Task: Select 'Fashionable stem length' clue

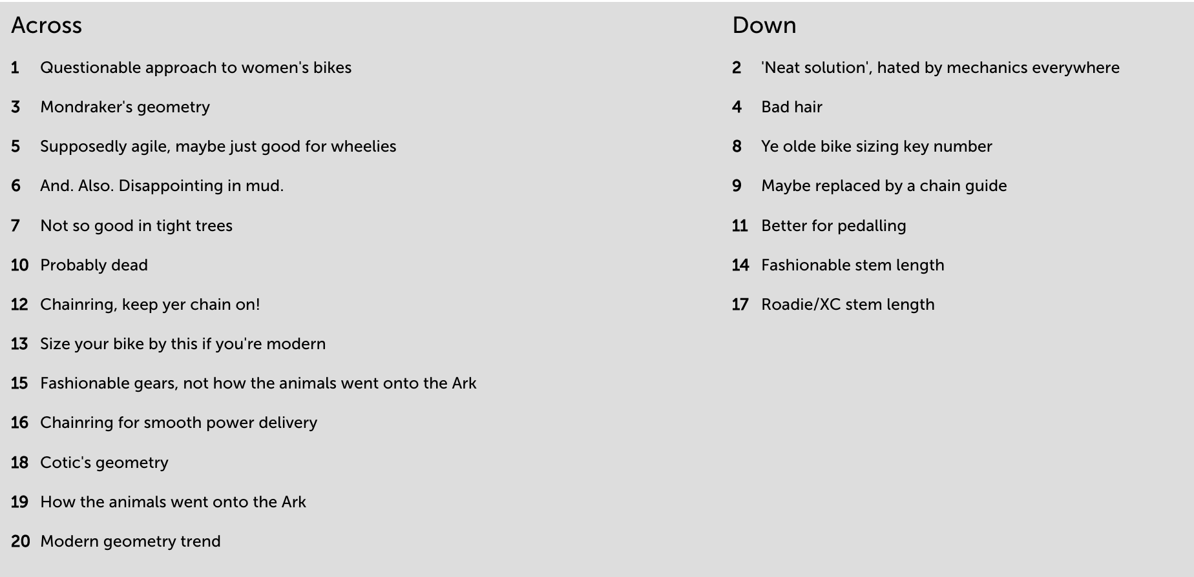Action: click(x=852, y=265)
